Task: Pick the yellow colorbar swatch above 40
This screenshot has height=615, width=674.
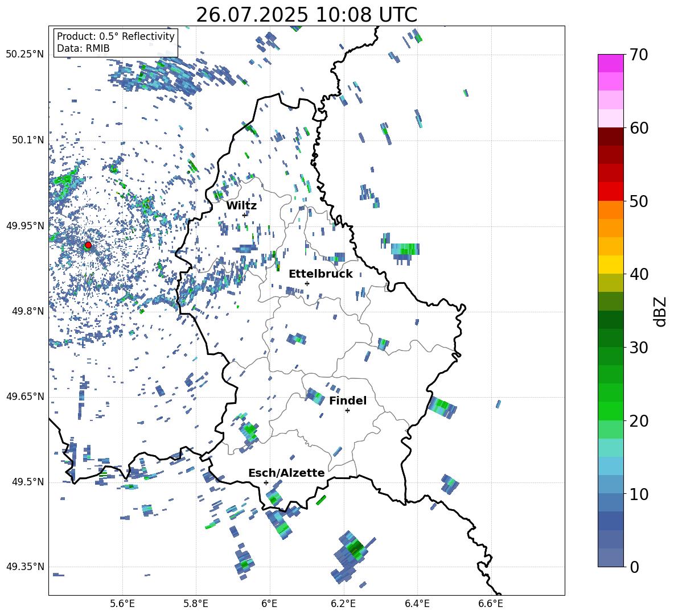Action: [610, 265]
